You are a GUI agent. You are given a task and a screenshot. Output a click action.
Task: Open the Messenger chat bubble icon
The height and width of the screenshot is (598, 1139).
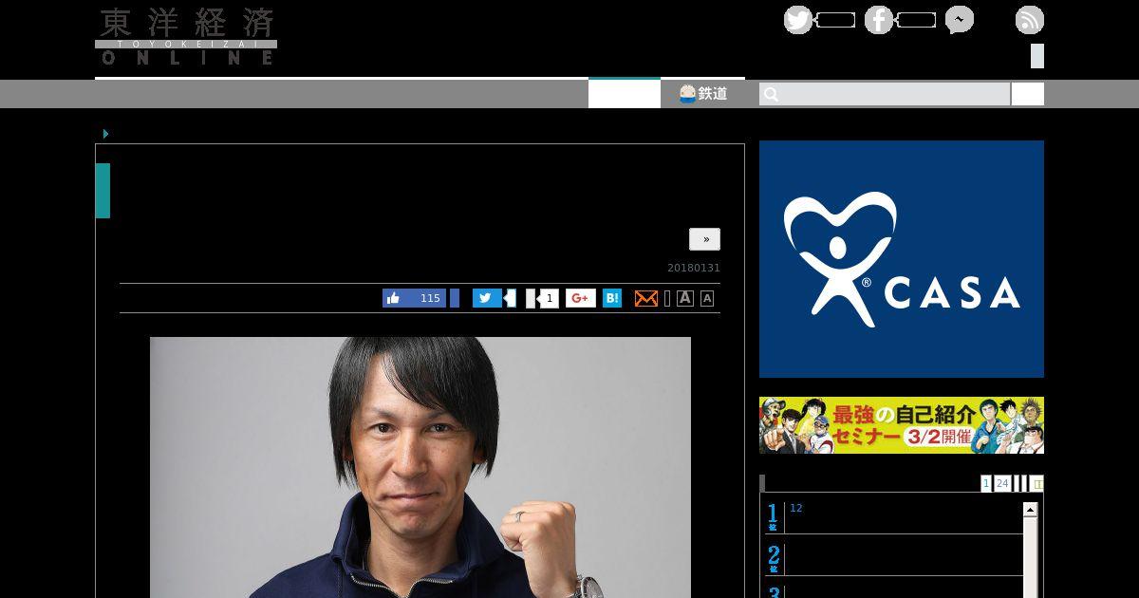[960, 20]
